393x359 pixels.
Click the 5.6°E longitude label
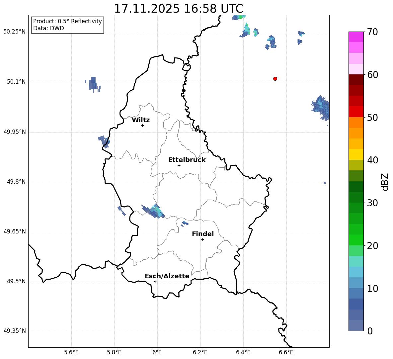(71, 352)
